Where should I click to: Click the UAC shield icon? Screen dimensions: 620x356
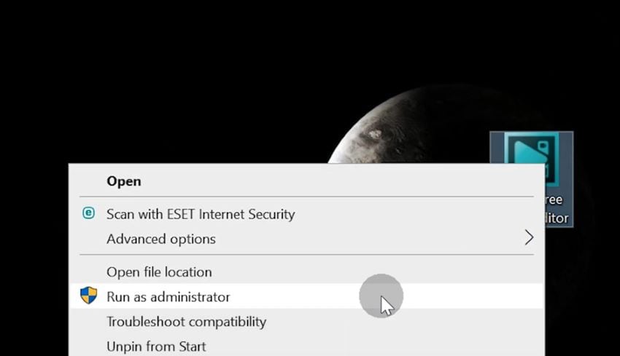(88, 296)
